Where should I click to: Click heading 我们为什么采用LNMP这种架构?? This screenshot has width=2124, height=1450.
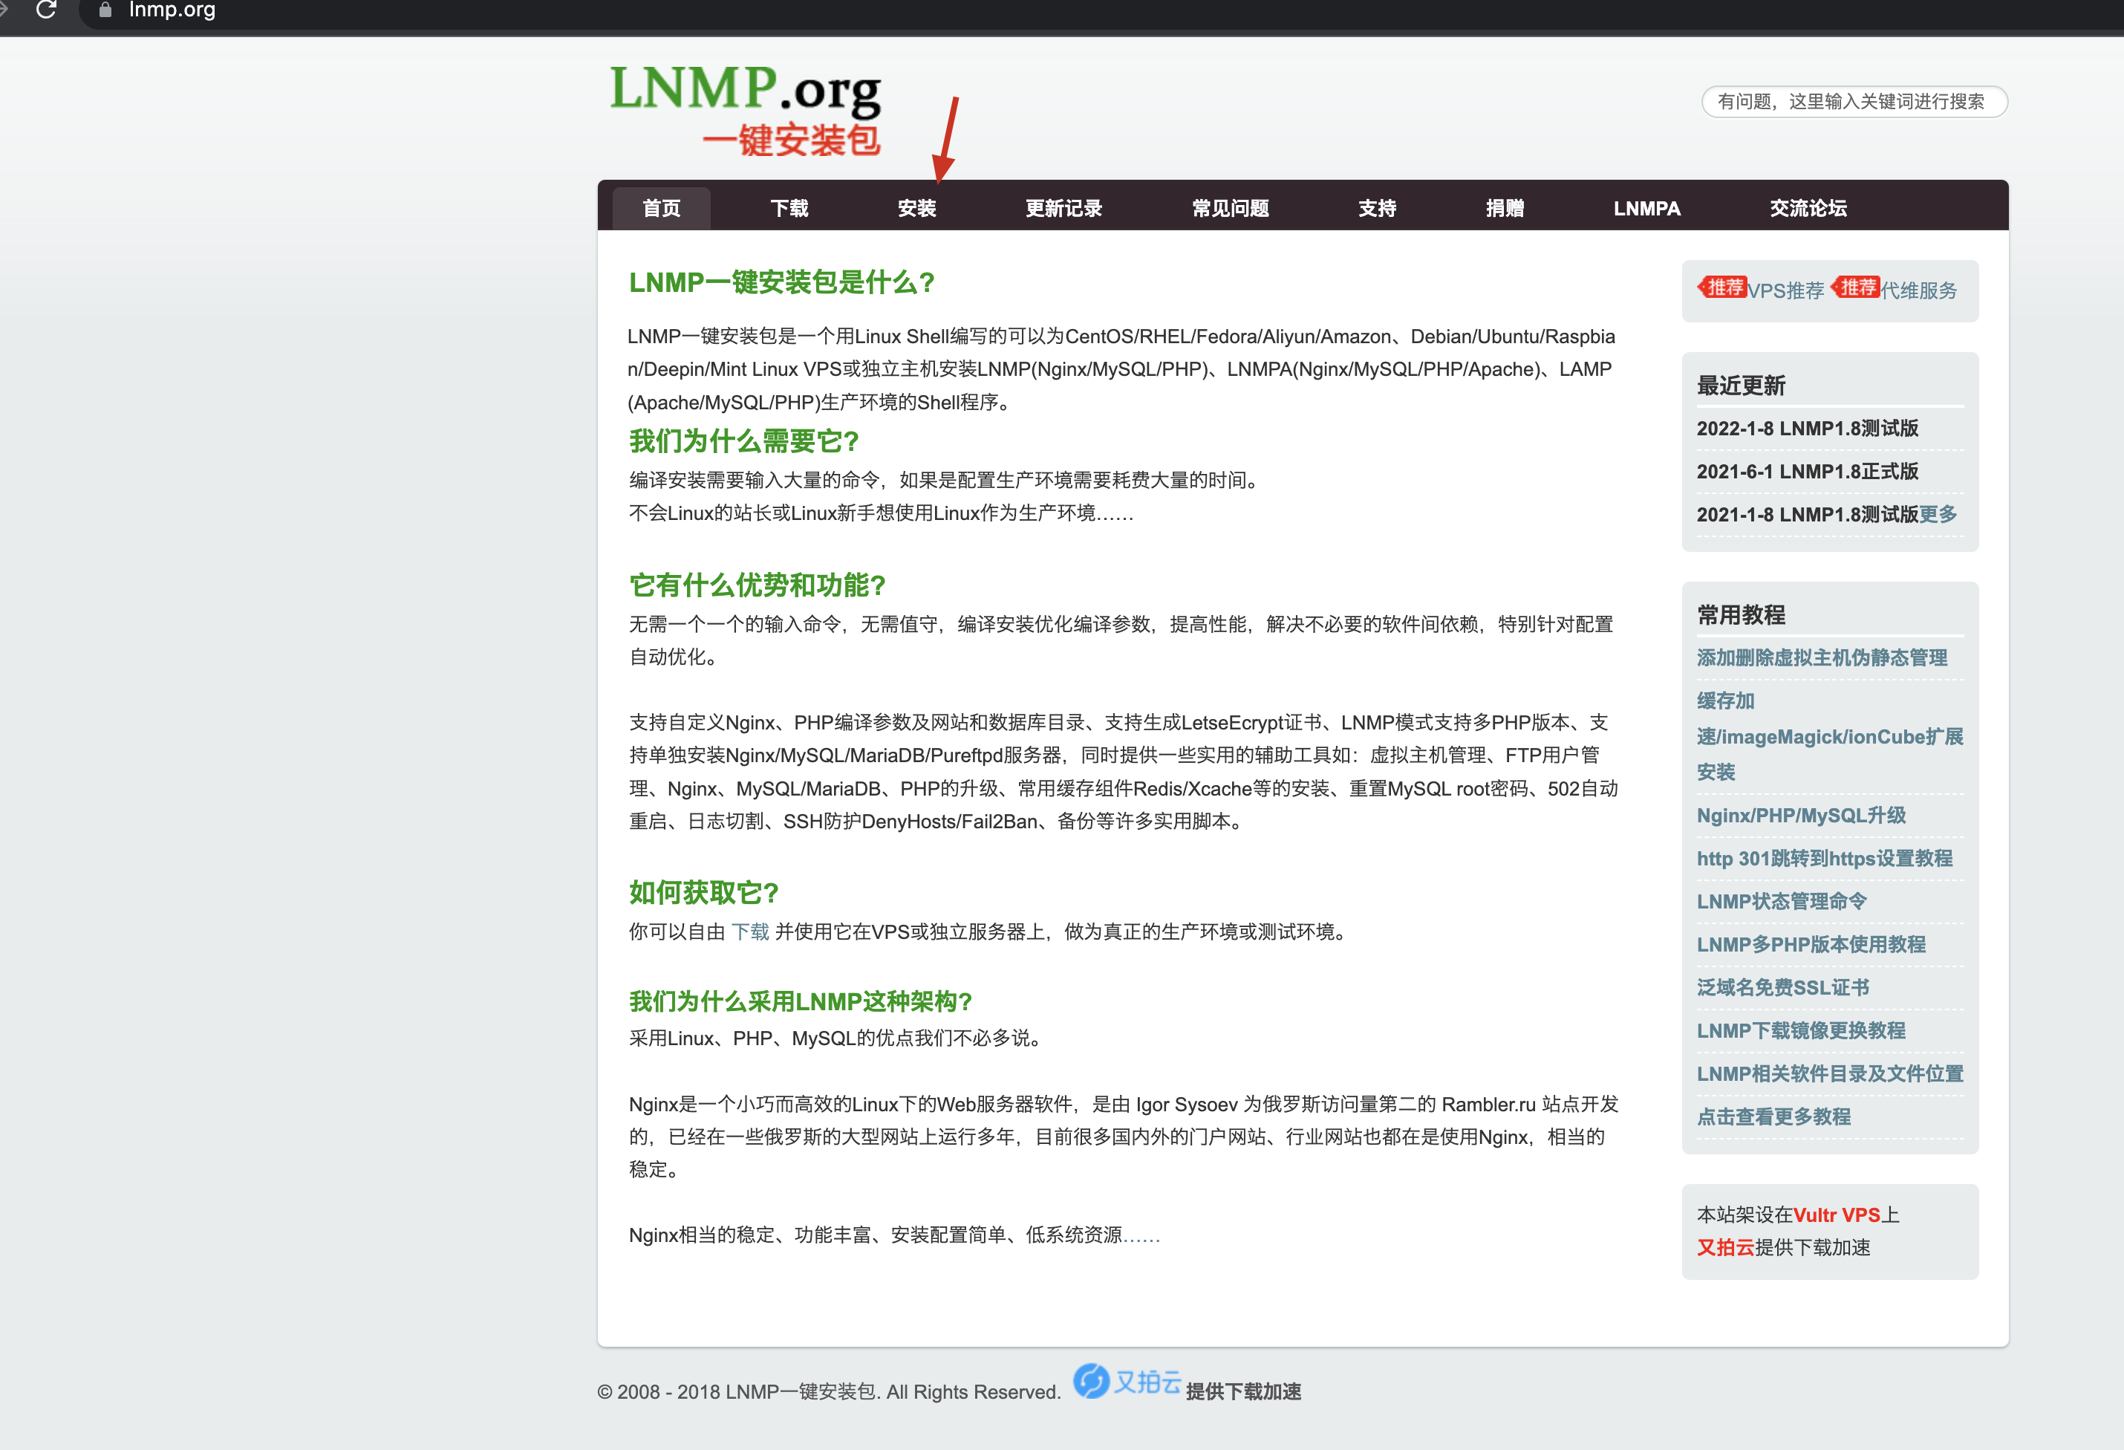[x=801, y=1001]
